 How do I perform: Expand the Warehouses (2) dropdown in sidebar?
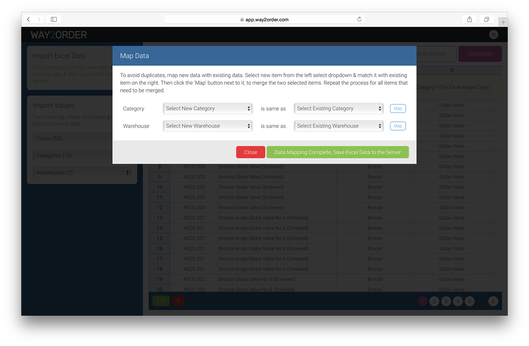[x=82, y=172]
